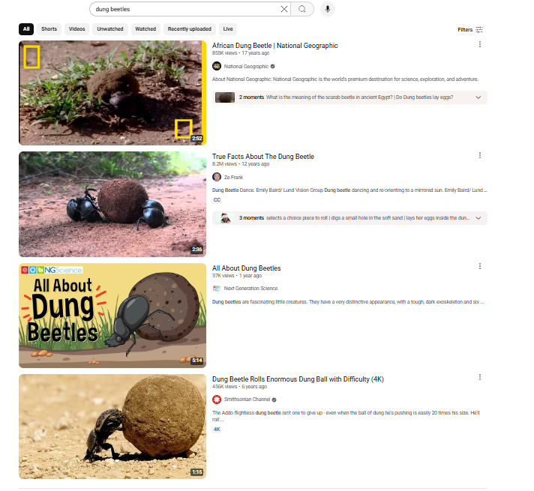Open the Filters options icon
The image size is (534, 491).
click(479, 30)
